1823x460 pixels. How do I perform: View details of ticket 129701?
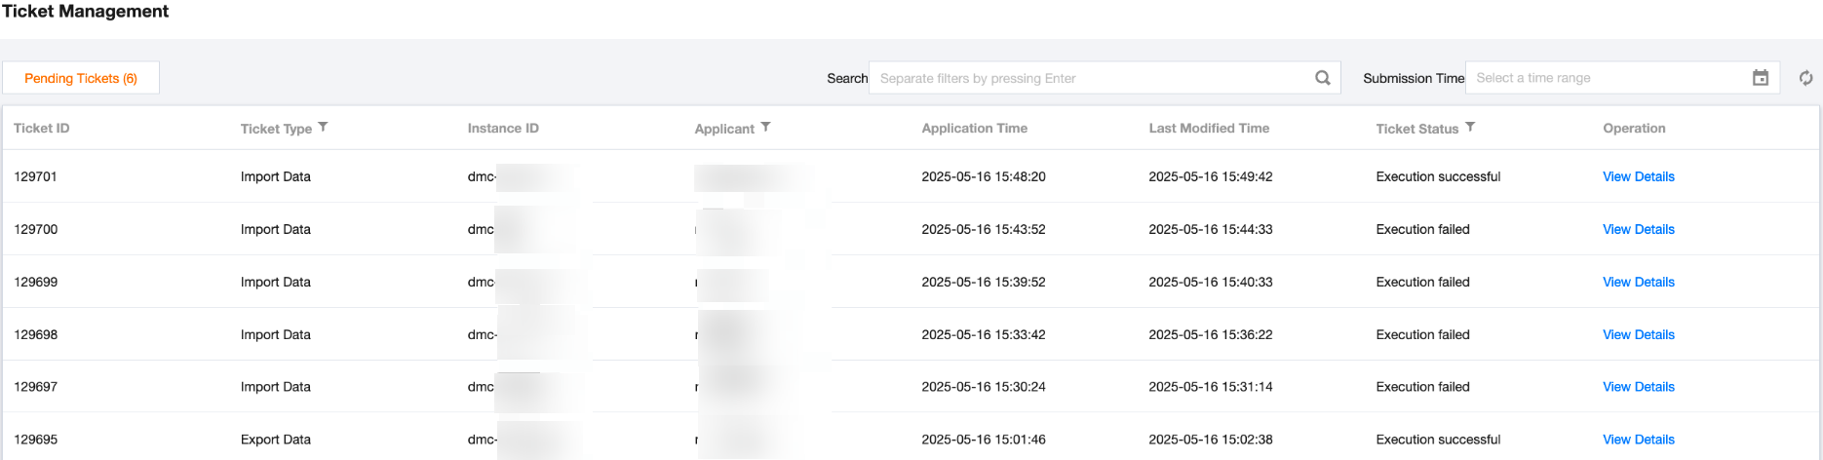click(1638, 176)
